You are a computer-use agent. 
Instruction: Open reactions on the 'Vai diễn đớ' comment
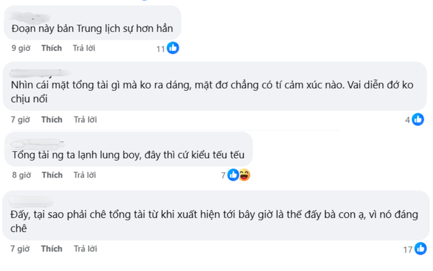pos(418,120)
